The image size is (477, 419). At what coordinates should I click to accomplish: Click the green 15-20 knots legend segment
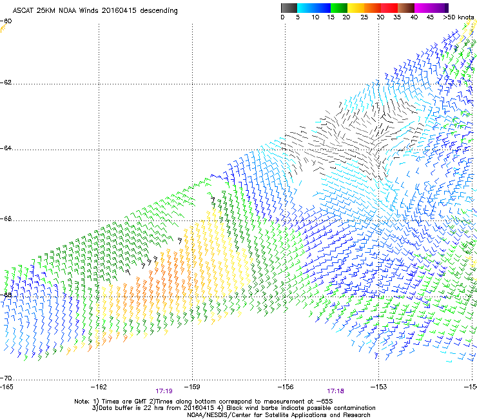tap(339, 8)
